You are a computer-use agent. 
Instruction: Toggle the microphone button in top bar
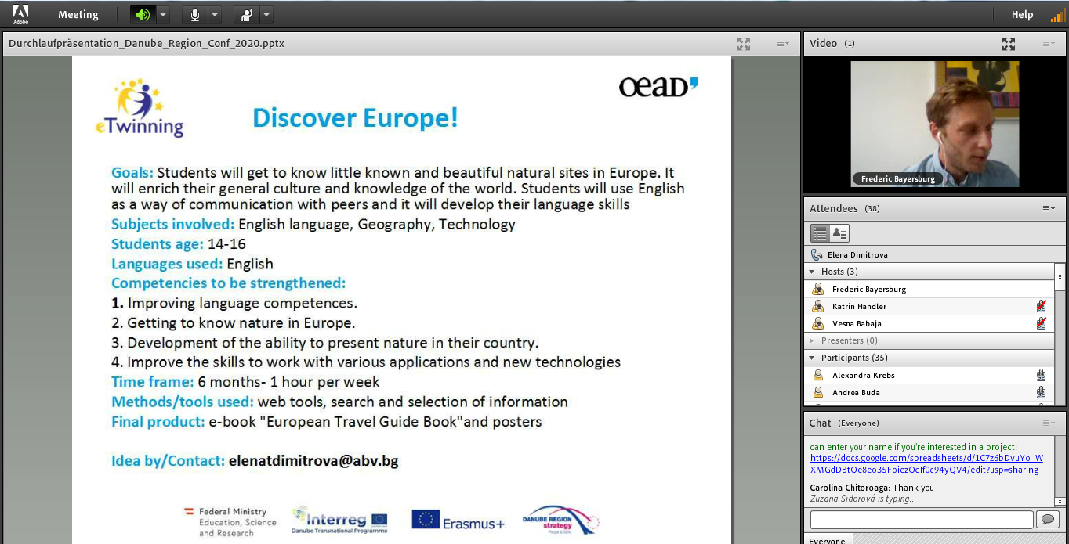click(194, 15)
